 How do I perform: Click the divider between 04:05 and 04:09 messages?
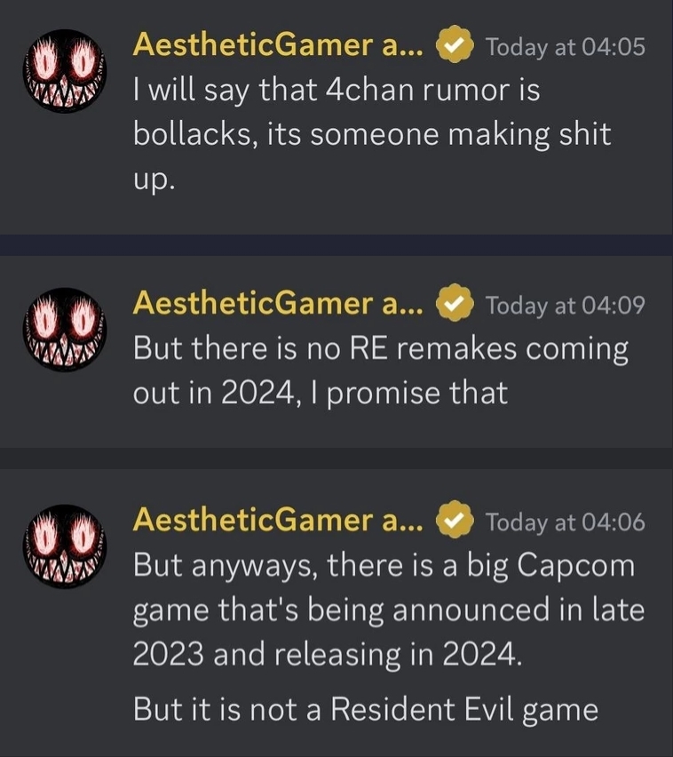[x=336, y=244]
